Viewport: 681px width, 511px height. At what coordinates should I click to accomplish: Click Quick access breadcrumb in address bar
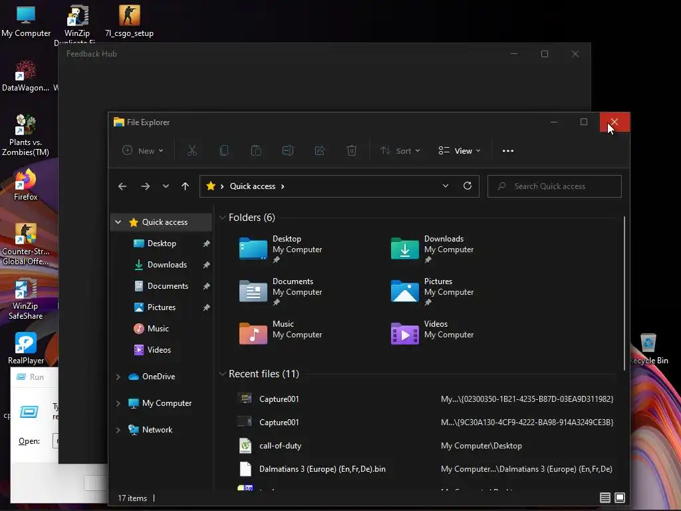(252, 186)
